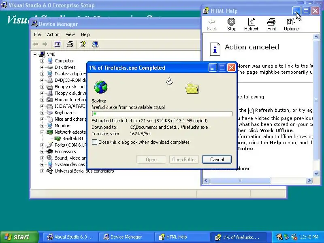Expand the Disk drives node

point(42,67)
